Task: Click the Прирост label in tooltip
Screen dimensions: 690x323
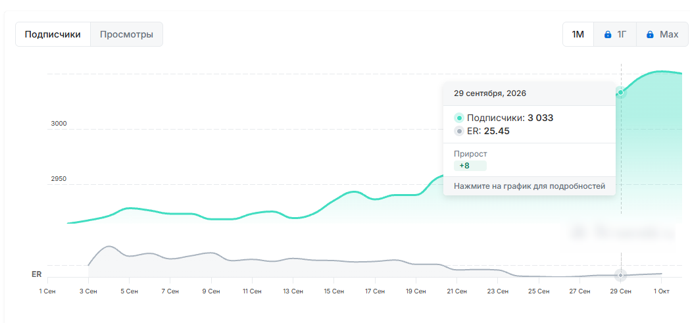Action: click(470, 154)
